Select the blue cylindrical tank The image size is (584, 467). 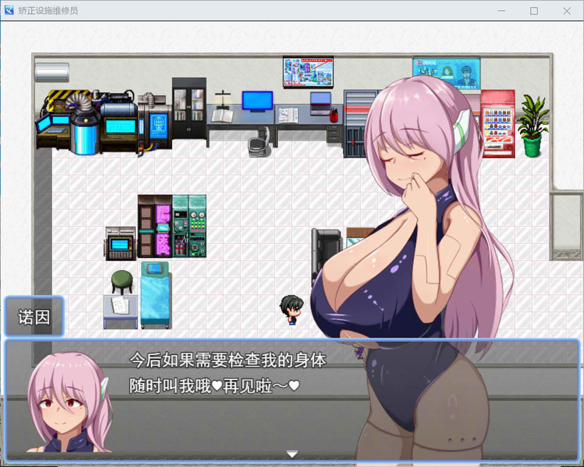[x=85, y=133]
